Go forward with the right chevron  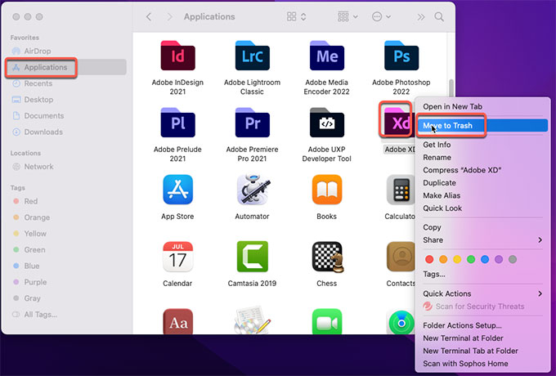(170, 16)
